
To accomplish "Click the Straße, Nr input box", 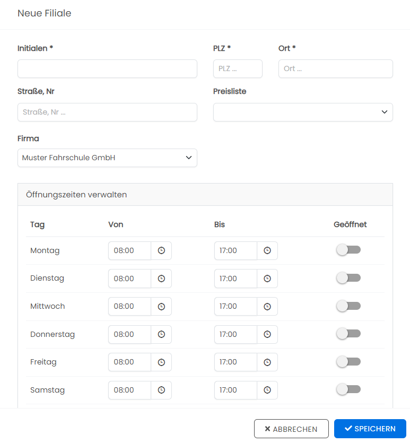I will point(107,112).
